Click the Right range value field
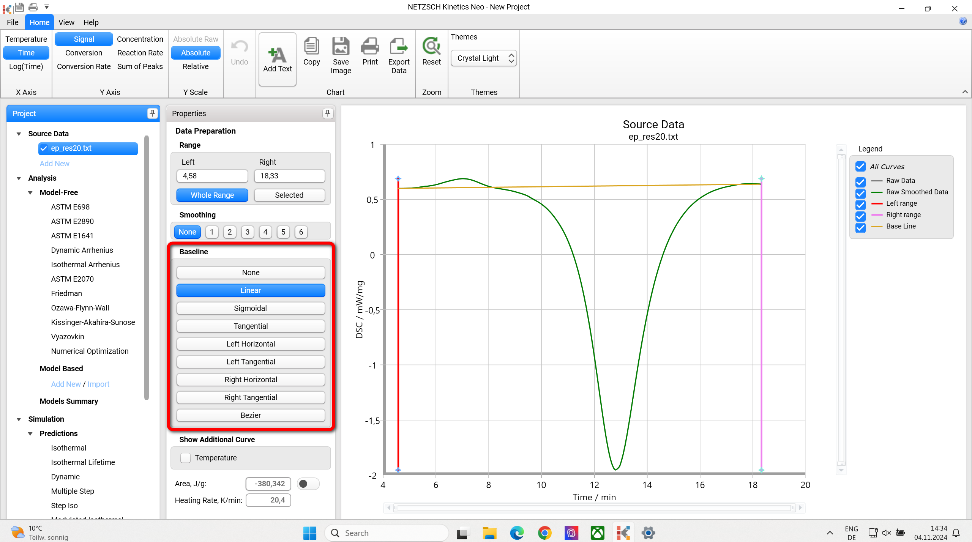Viewport: 972px width, 542px height. (x=290, y=176)
